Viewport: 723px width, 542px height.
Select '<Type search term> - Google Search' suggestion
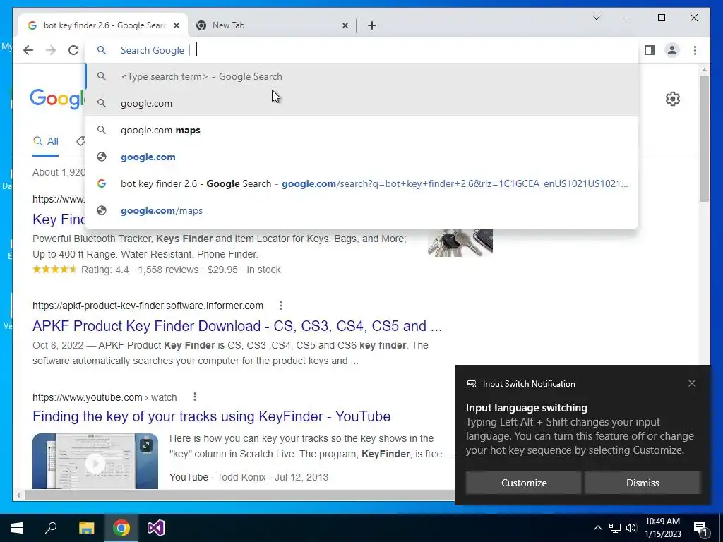point(362,76)
